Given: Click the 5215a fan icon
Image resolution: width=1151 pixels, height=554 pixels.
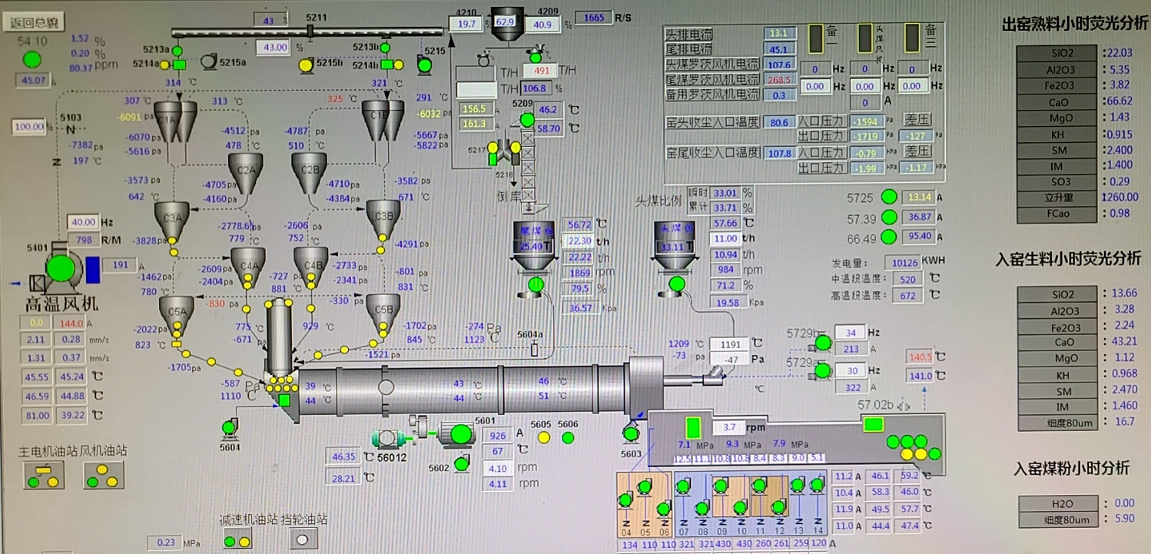Looking at the screenshot, I should pos(207,63).
